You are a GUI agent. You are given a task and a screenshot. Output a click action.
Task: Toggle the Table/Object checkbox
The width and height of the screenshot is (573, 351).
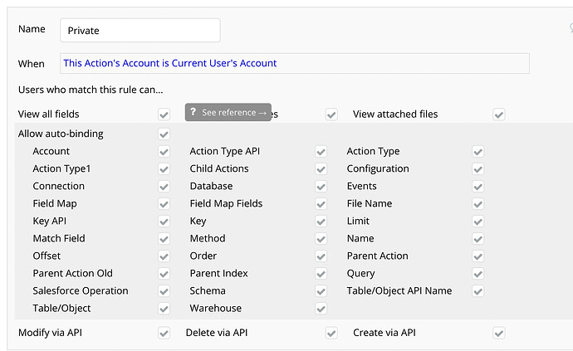(164, 309)
